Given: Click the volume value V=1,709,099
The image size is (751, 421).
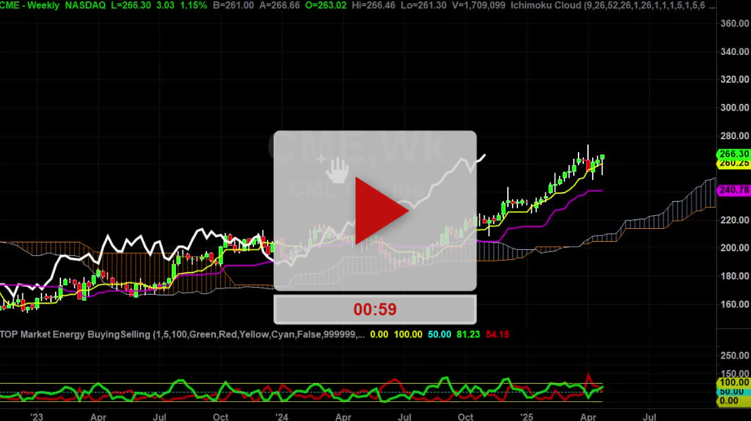Looking at the screenshot, I should (479, 5).
